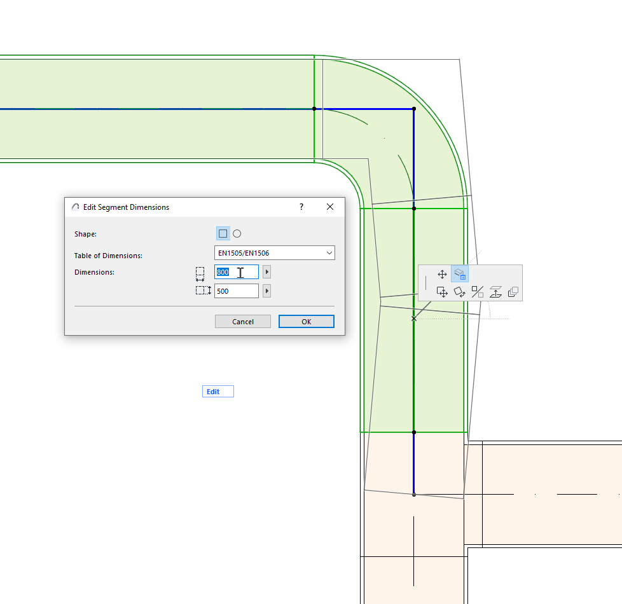Select the Rotate tool on the mini toolbar
The width and height of the screenshot is (622, 604).
(x=460, y=292)
